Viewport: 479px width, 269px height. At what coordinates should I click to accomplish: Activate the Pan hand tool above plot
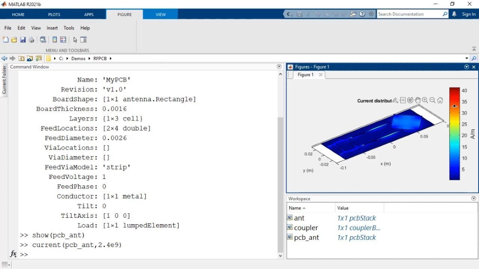point(418,100)
